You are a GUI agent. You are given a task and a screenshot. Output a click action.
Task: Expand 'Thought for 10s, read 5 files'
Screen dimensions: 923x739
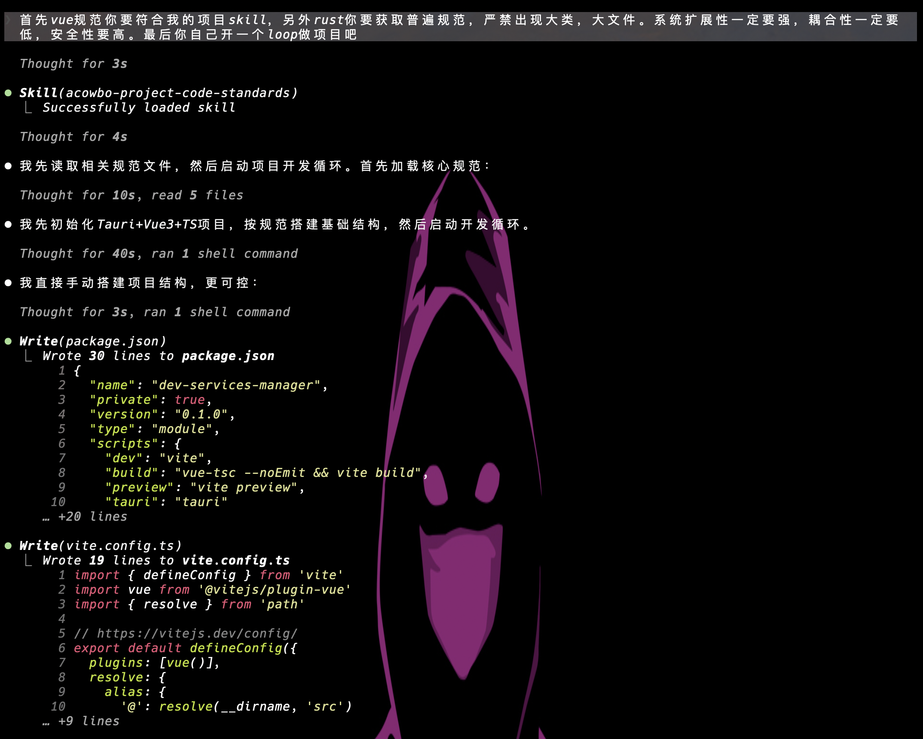[x=131, y=195]
